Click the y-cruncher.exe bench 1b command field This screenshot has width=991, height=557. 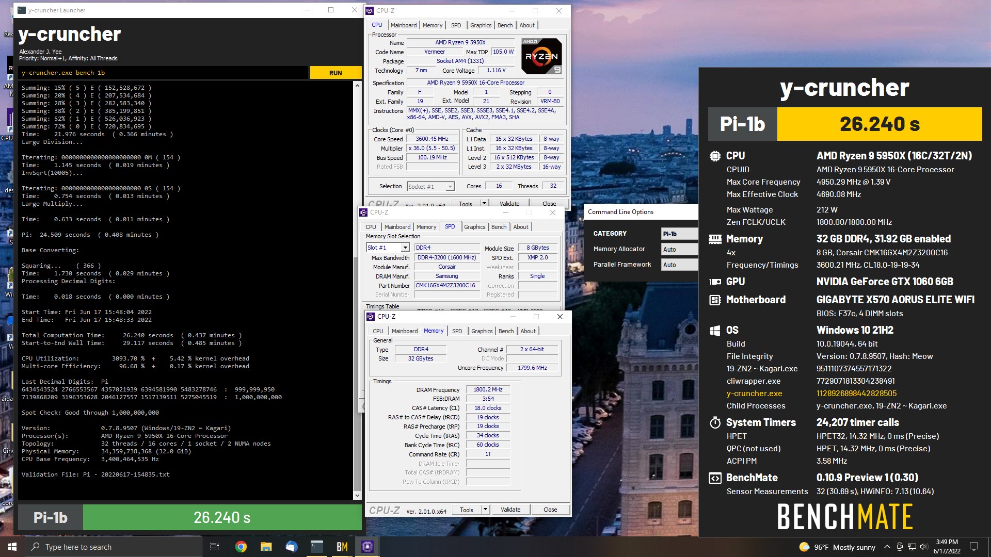[163, 73]
